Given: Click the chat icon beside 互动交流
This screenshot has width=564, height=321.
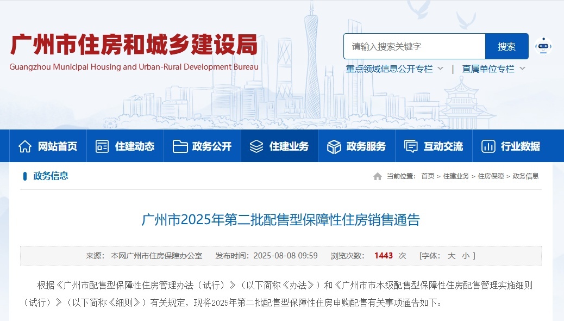Looking at the screenshot, I should [411, 146].
